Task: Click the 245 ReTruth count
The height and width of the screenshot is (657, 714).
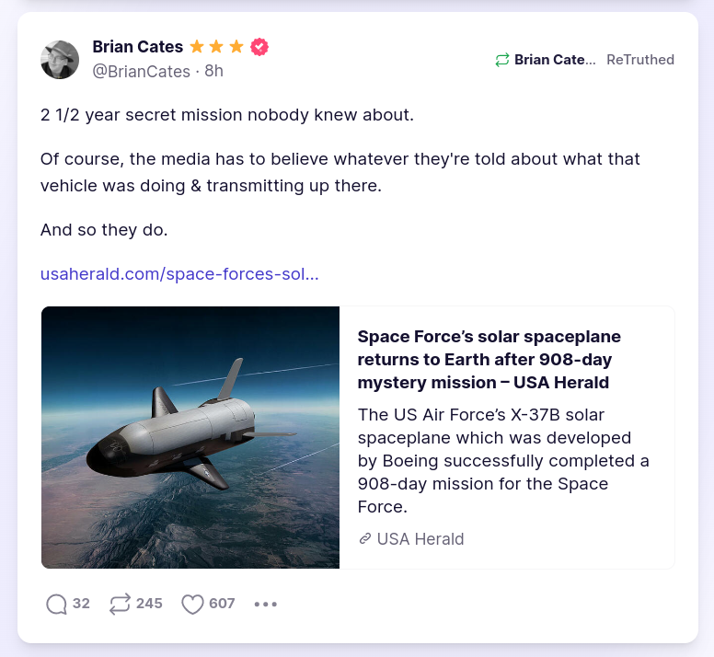Action: point(149,604)
